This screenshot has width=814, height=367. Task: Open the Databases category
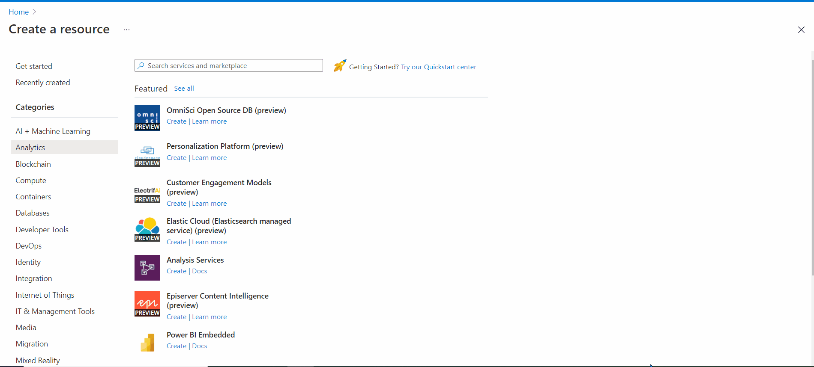click(33, 213)
